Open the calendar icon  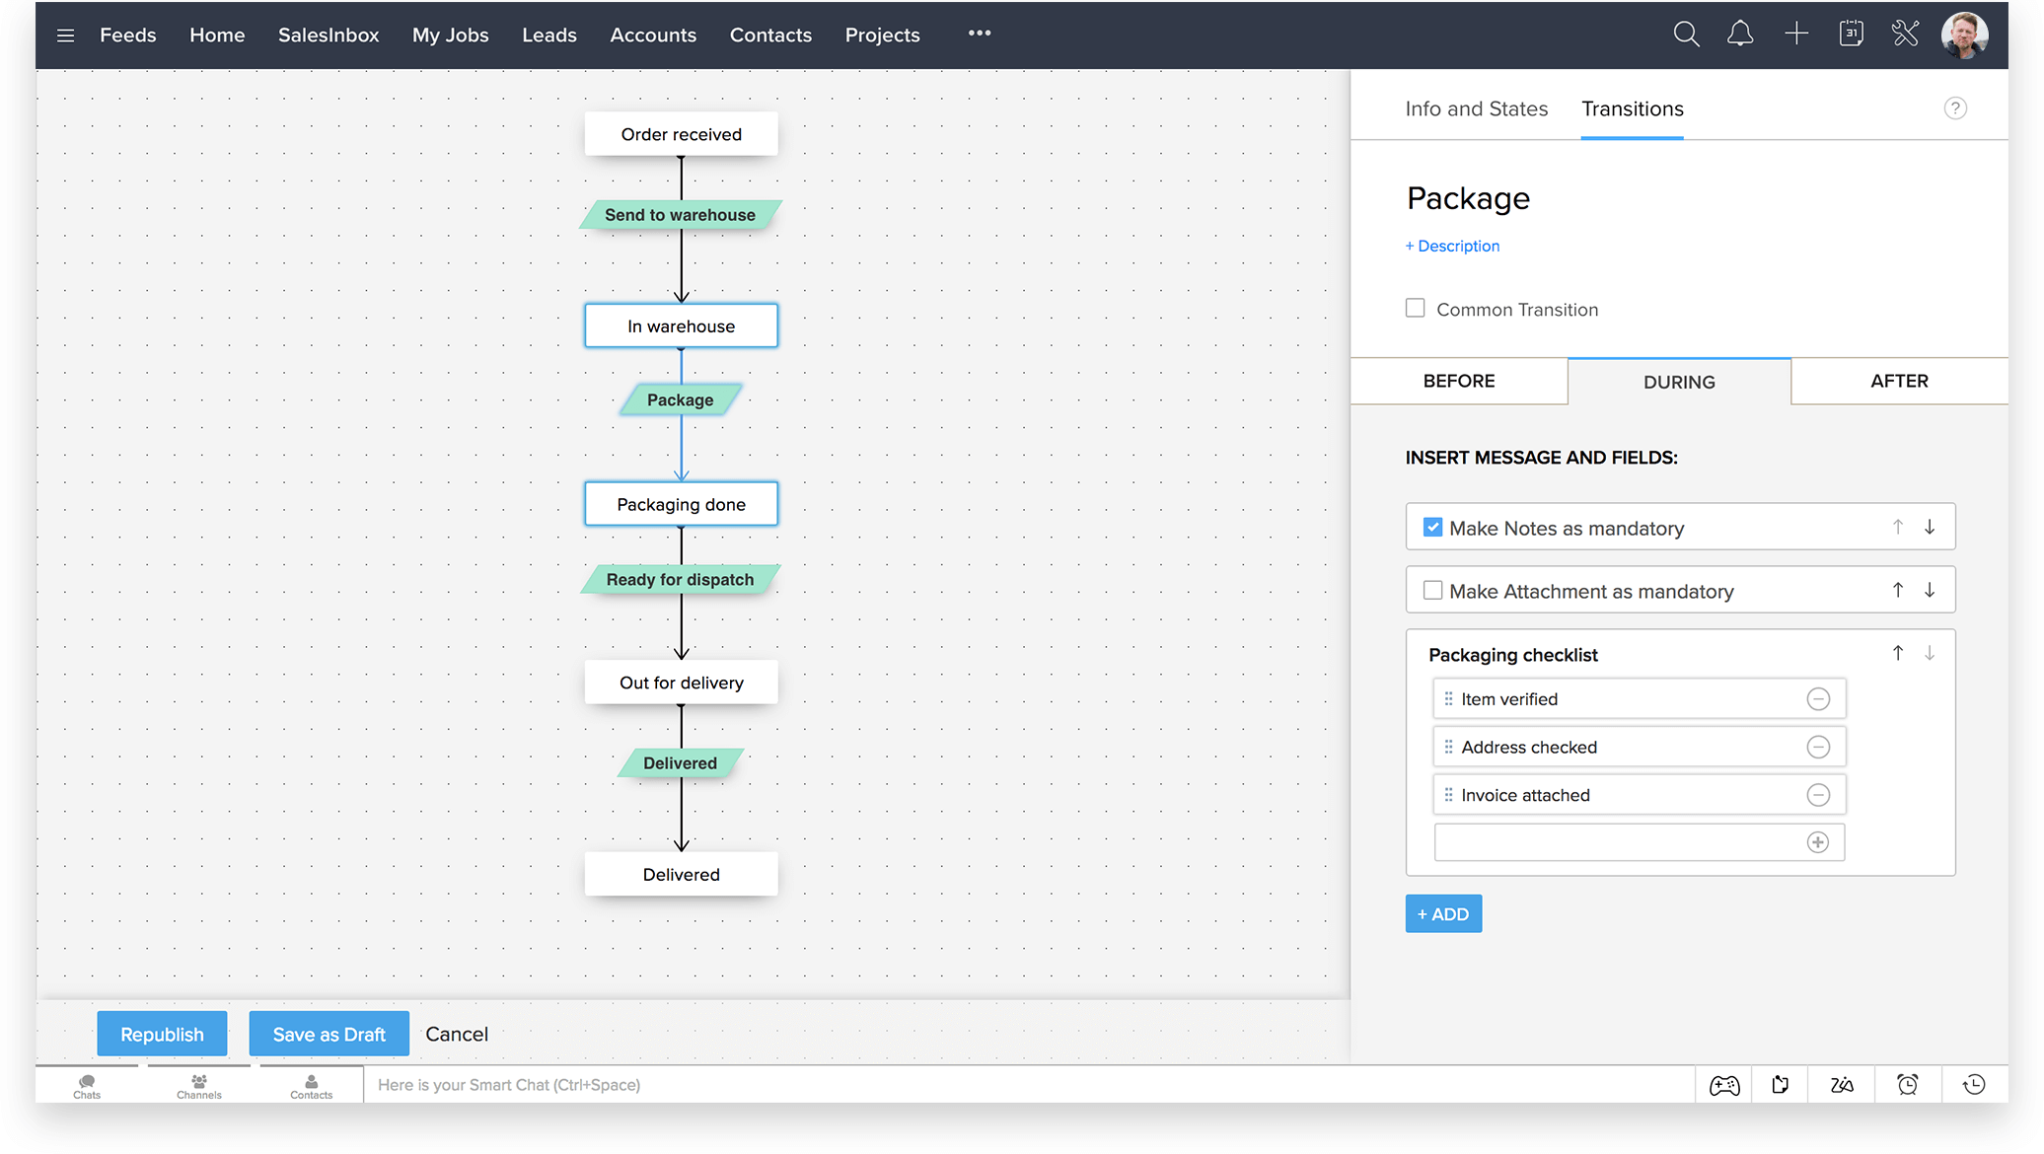click(1851, 35)
